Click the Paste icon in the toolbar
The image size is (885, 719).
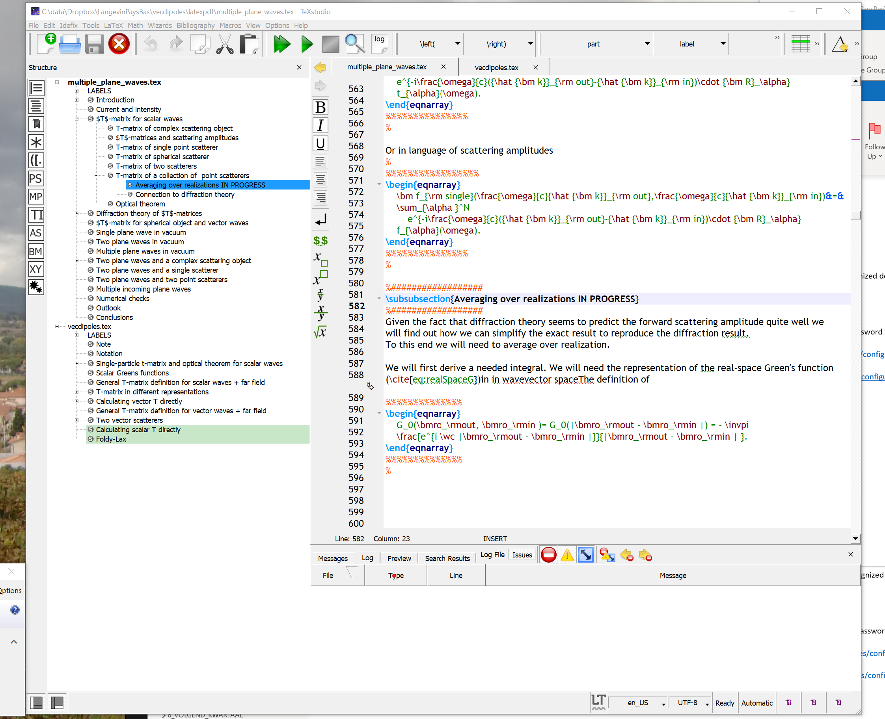249,43
